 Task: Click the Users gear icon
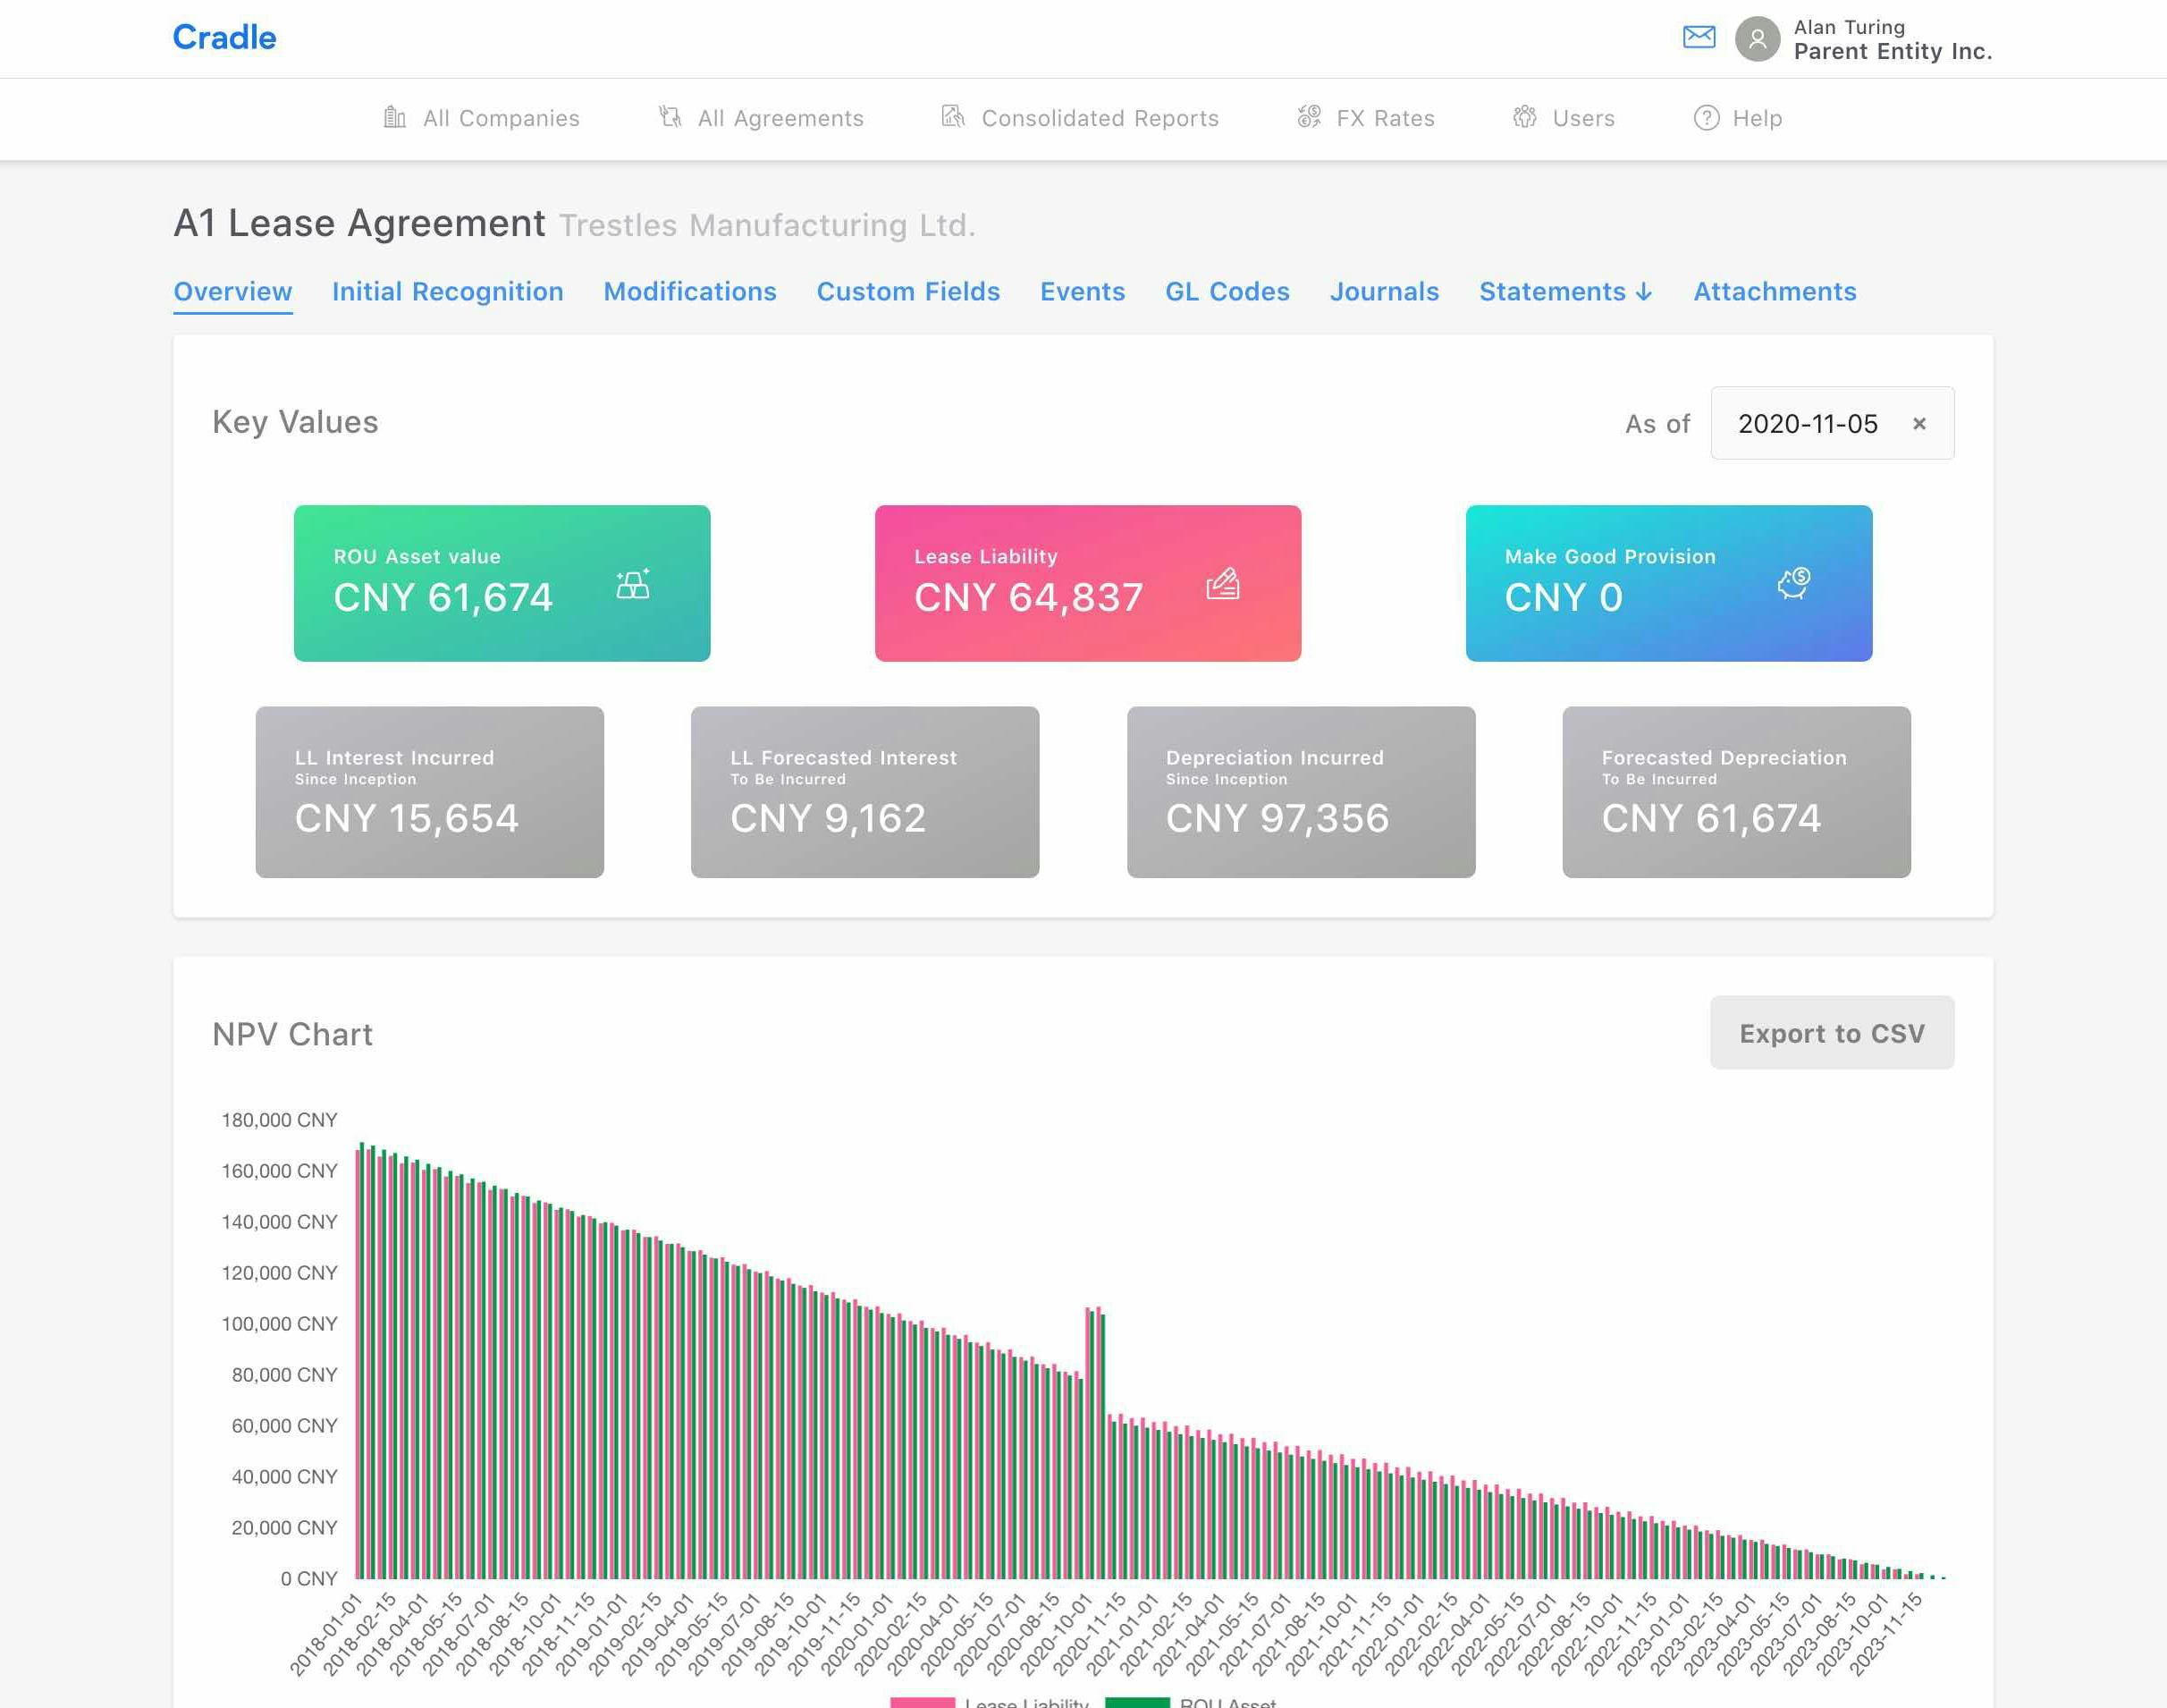[x=1524, y=117]
